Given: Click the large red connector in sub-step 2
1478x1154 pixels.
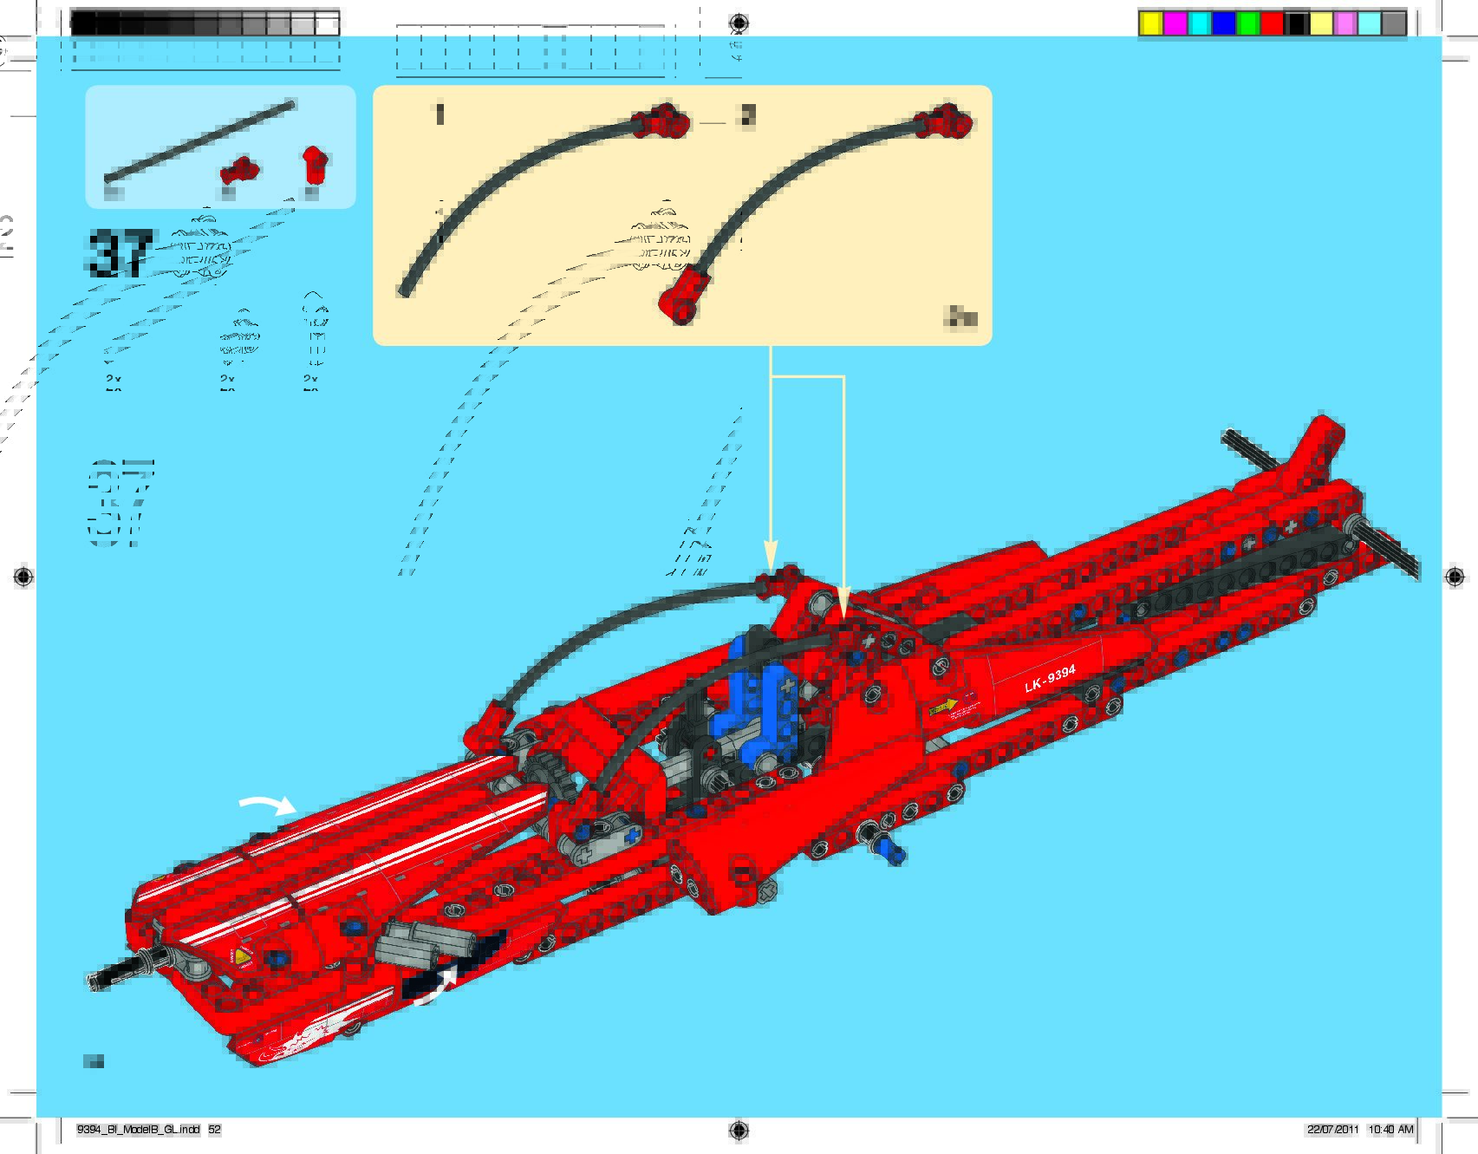Looking at the screenshot, I should (x=683, y=295).
